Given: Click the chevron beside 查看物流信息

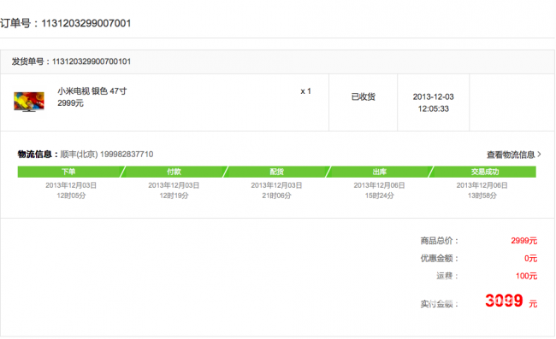Looking at the screenshot, I should pos(539,155).
